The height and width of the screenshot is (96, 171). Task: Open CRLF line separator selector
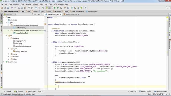156,94
